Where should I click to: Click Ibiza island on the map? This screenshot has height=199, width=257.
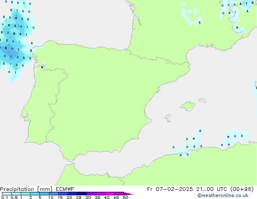[x=168, y=117]
